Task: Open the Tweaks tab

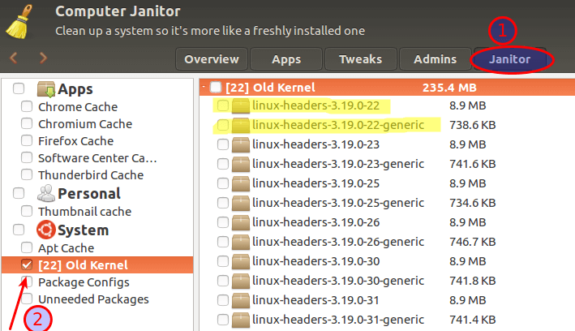Action: pyautogui.click(x=360, y=59)
